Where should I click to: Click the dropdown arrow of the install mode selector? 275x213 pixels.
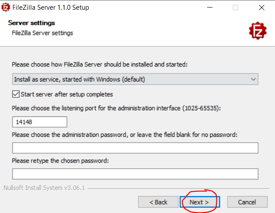coord(253,79)
